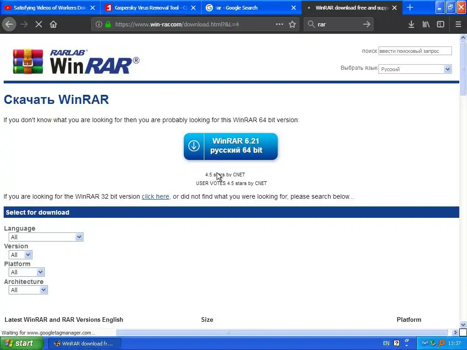
Task: Expand the Language filter dropdown
Action: point(46,237)
